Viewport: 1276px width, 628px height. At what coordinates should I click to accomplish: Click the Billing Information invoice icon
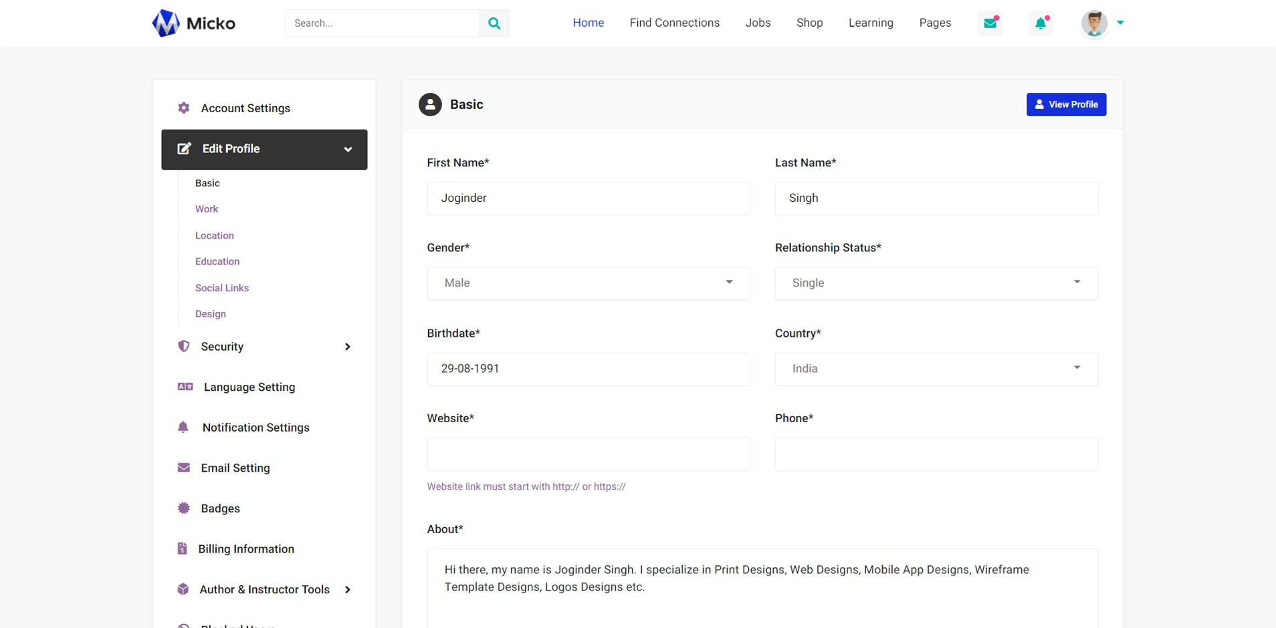coord(183,548)
